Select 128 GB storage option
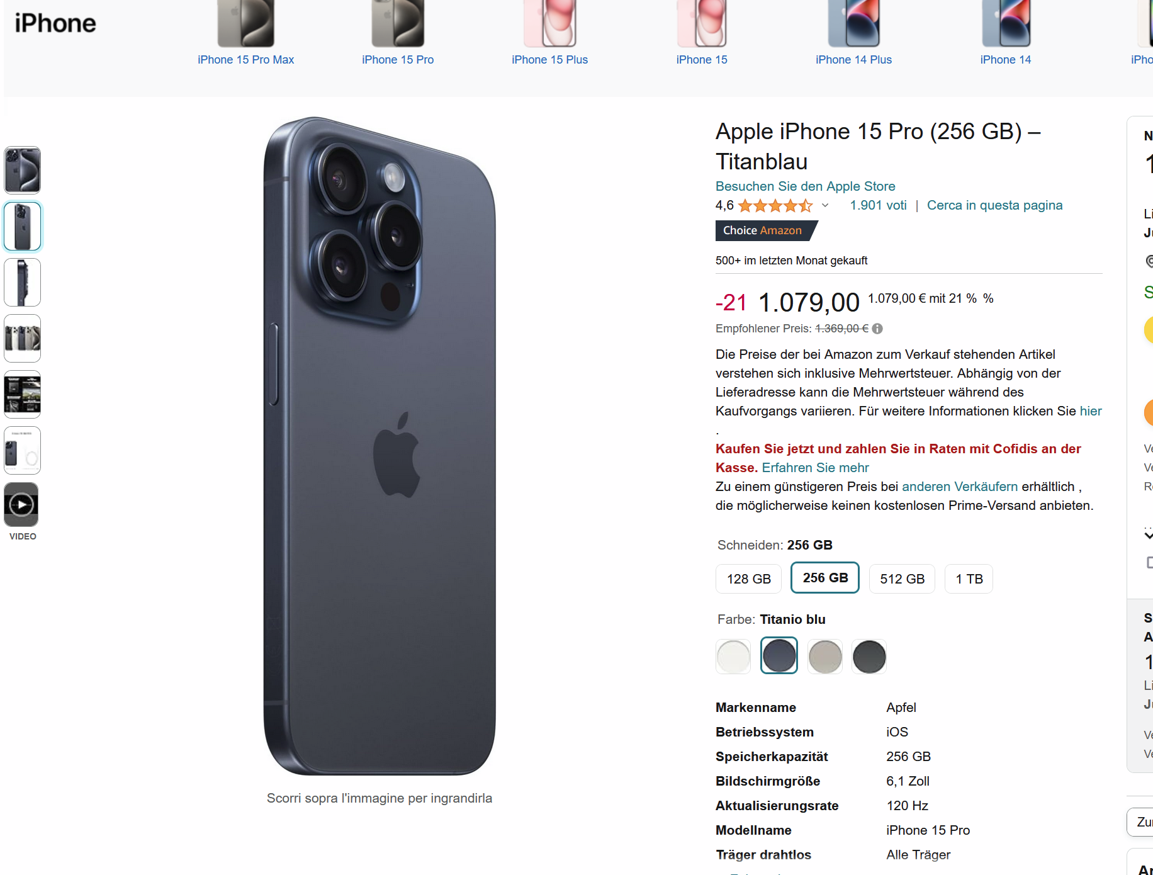This screenshot has height=875, width=1153. pyautogui.click(x=748, y=579)
